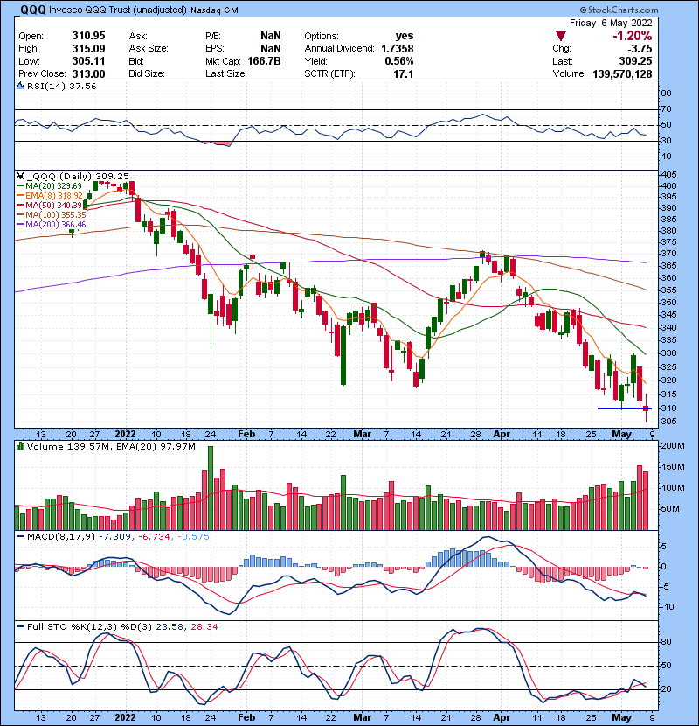
Task: Click the 'Bid Size:' label
Action: (147, 73)
